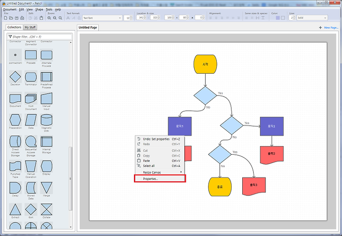This screenshot has width=342, height=236.
Task: Select the Collate hourglass shape
Action: tap(46, 209)
